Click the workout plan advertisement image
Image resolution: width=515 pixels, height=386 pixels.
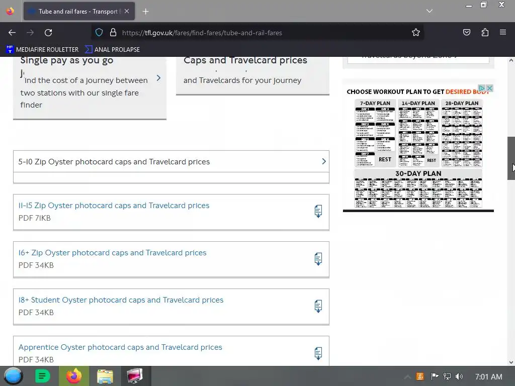point(418,148)
